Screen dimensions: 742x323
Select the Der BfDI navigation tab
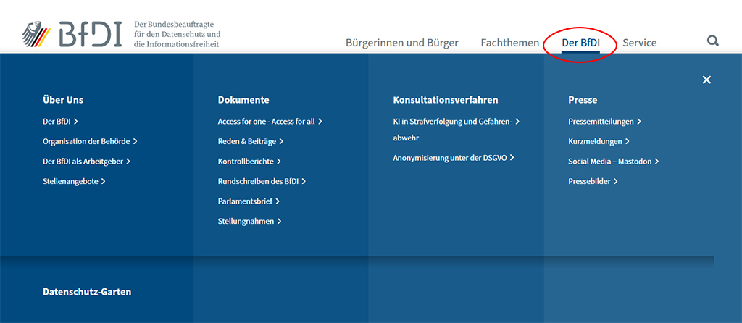(x=580, y=43)
